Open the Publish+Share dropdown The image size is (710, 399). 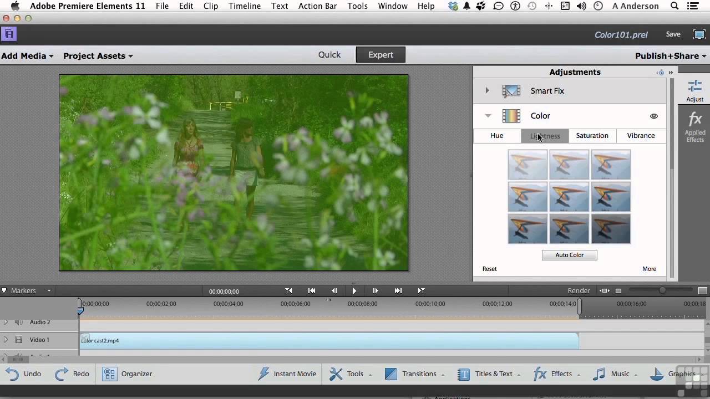coord(671,56)
